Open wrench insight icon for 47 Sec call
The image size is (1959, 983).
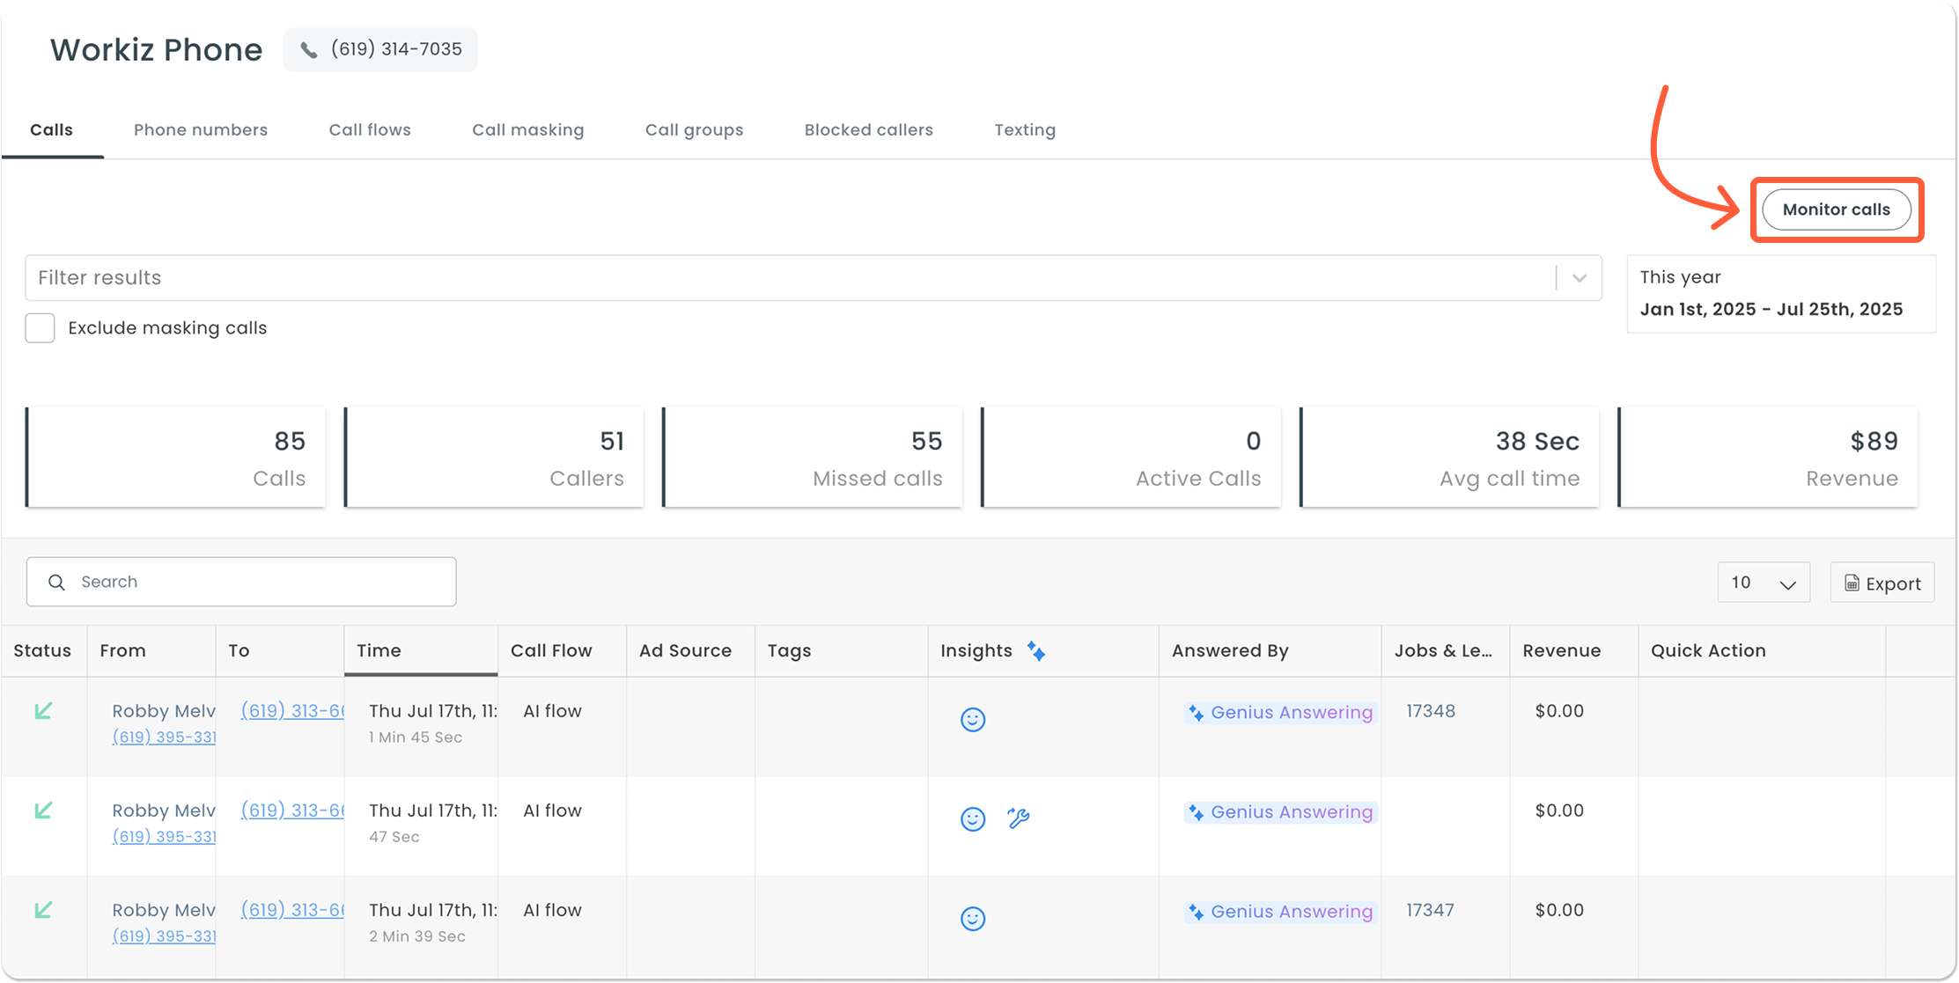click(x=1019, y=818)
